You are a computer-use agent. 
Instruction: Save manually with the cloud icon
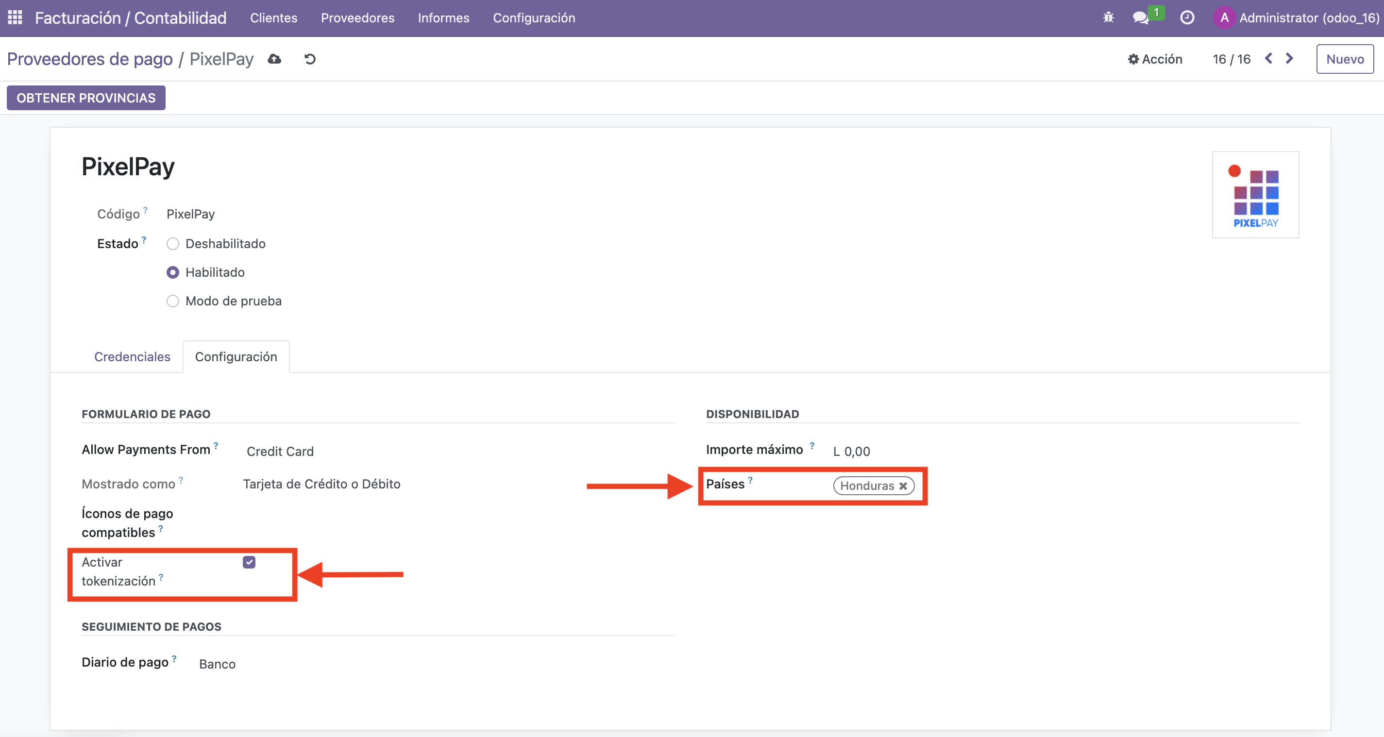(x=274, y=59)
